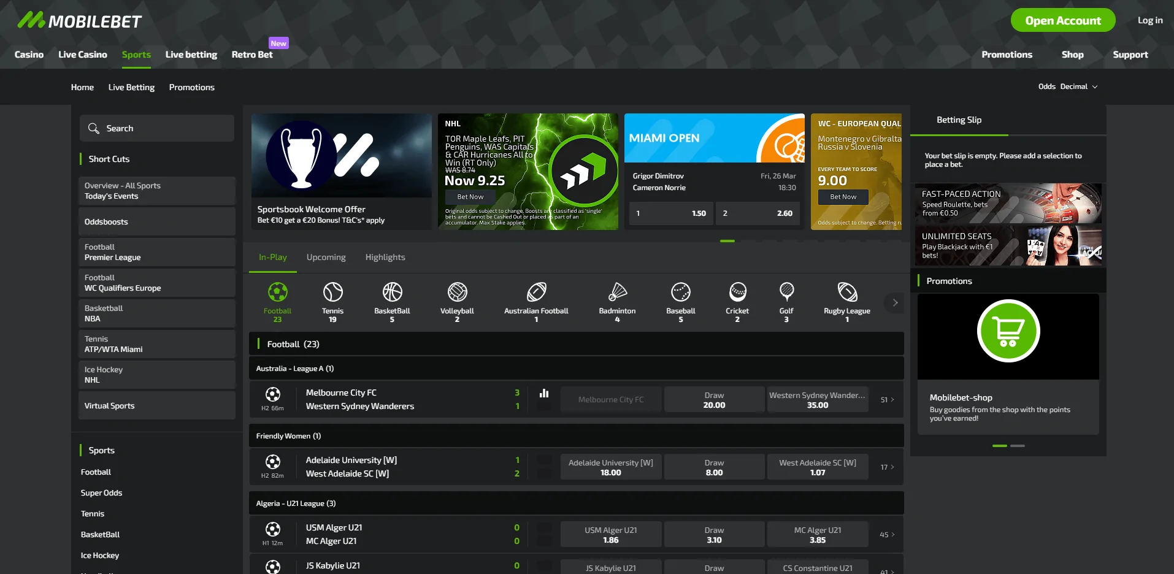Screen dimensions: 1174x574
Task: Select the Baseball sport icon
Action: point(680,292)
